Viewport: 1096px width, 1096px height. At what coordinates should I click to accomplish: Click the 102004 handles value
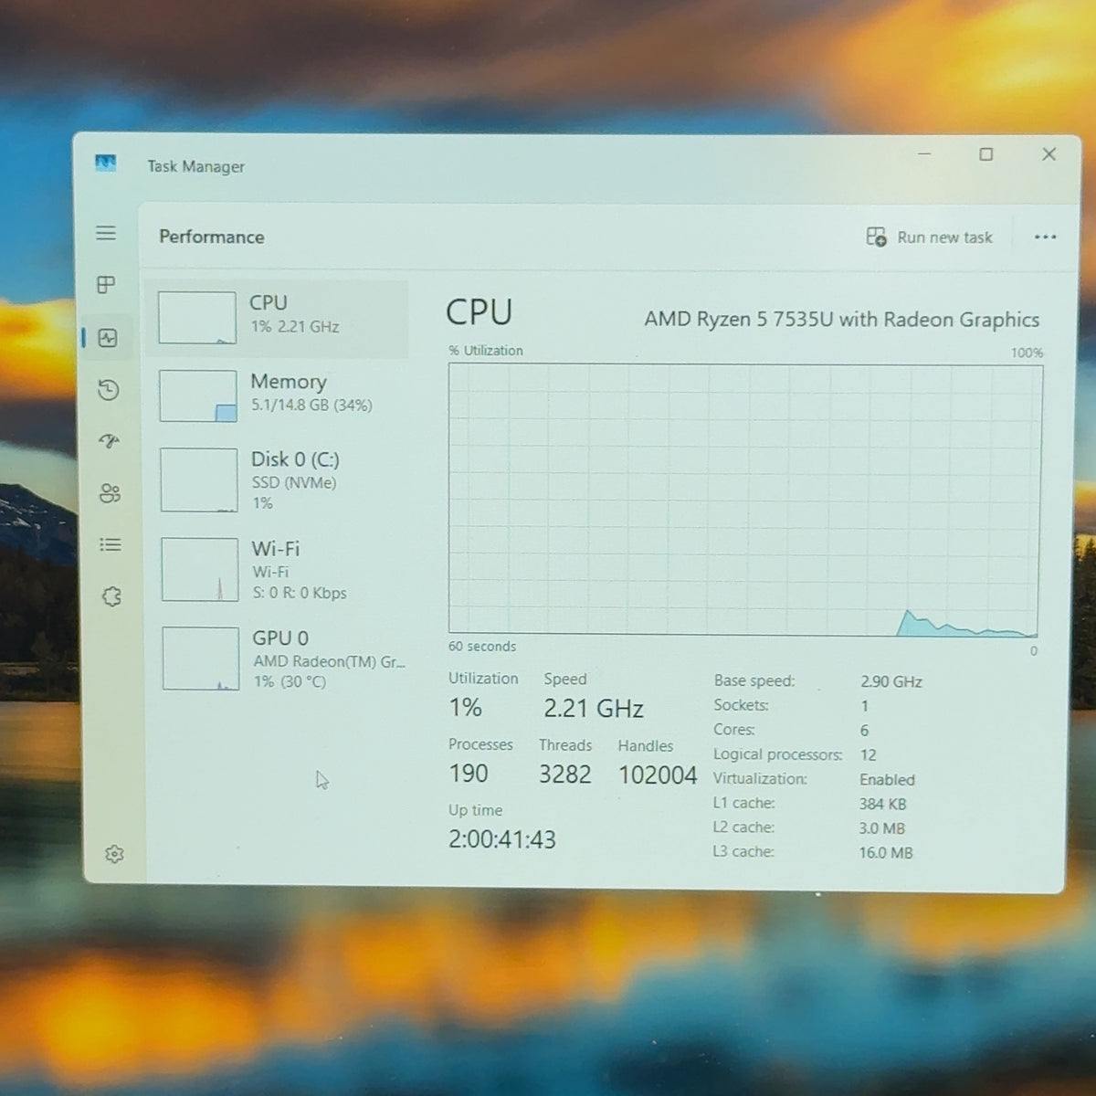tap(658, 775)
